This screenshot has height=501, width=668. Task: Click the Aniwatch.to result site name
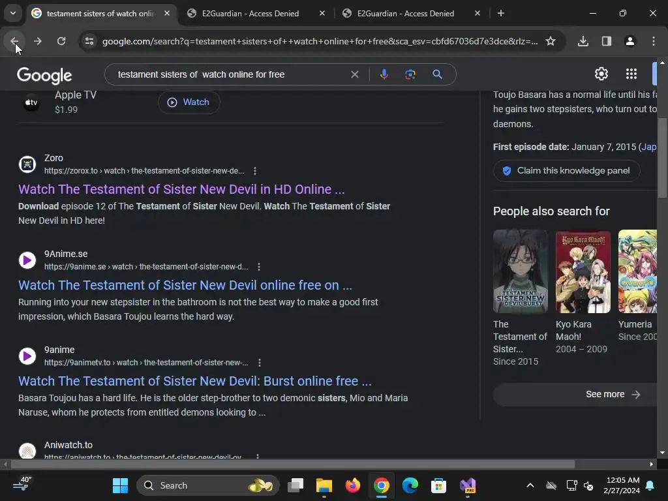[x=68, y=445]
